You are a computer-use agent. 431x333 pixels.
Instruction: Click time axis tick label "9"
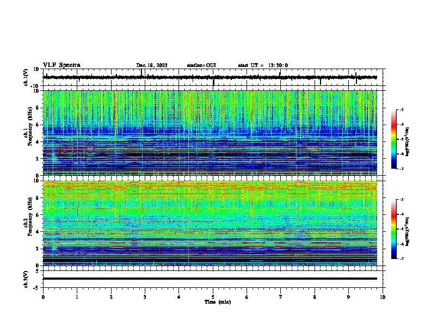point(348,297)
